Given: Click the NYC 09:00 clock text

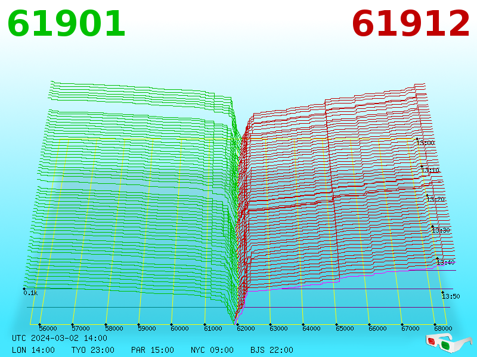Looking at the screenshot, I should click(x=212, y=350).
